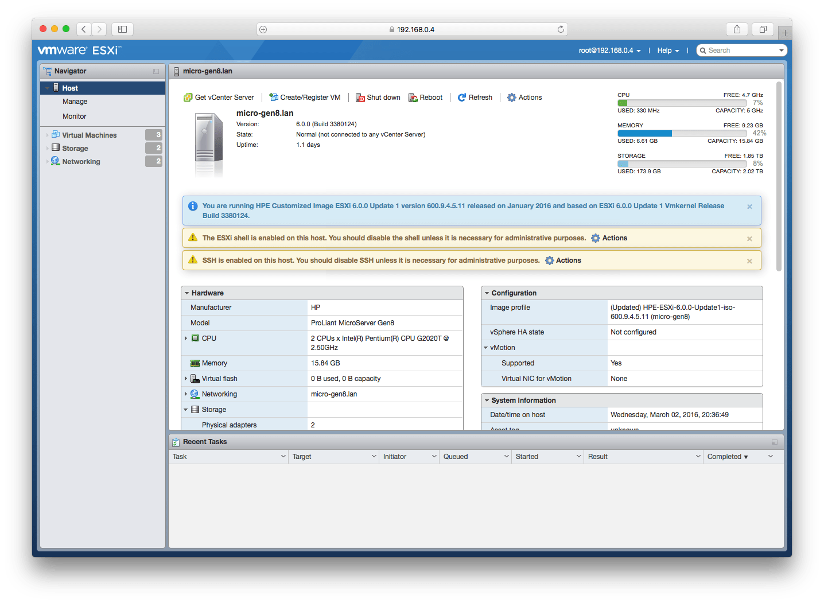Click the Storage usage bar
Screen dimensions: 824x603
(x=682, y=164)
